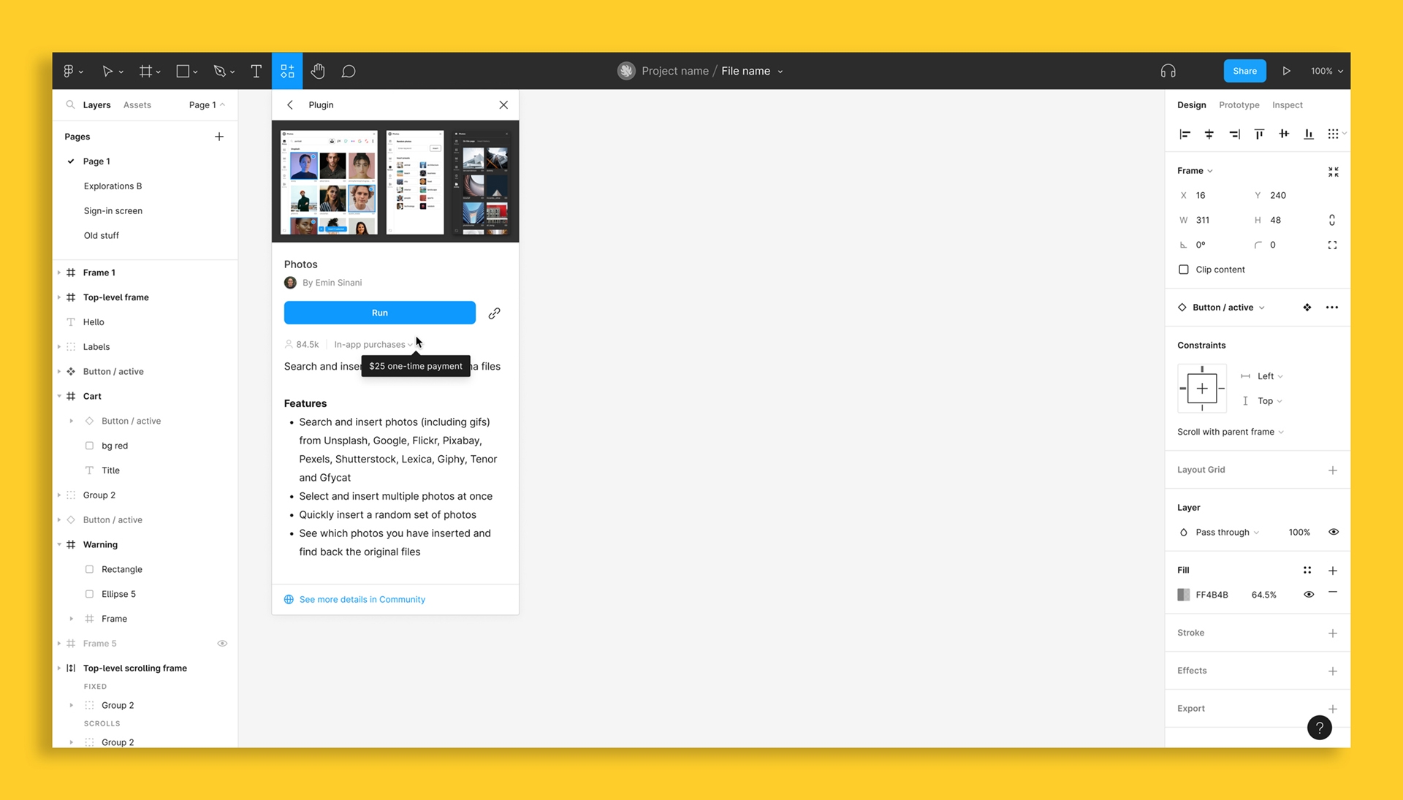Click the Prototype tab in panel

pos(1237,104)
